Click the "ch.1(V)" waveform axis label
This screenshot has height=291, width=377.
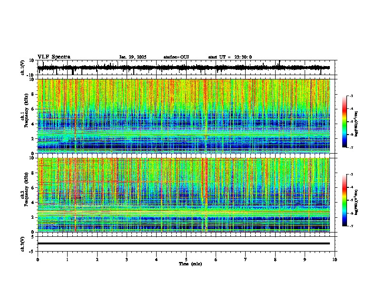click(23, 68)
